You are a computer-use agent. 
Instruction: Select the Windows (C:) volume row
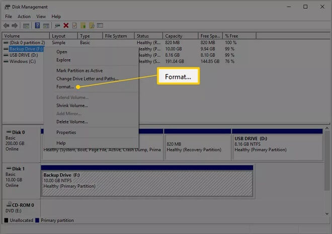coord(23,61)
